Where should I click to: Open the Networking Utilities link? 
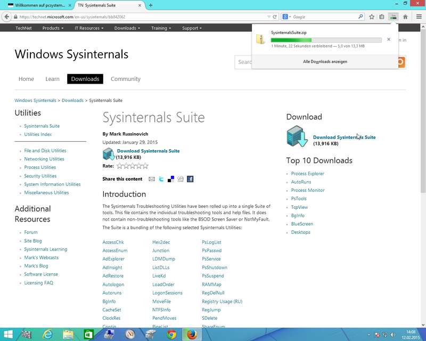pos(44,159)
